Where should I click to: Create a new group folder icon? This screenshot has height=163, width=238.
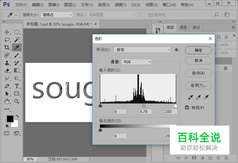click(210, 158)
